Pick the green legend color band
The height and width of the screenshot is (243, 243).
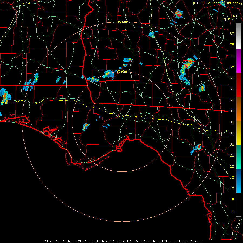238,157
